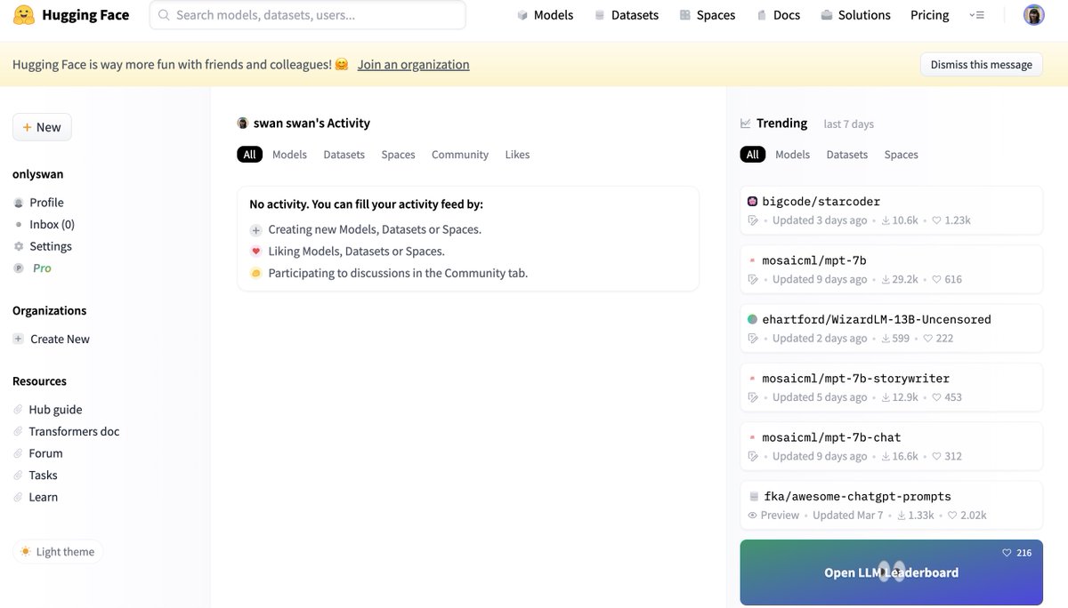This screenshot has width=1068, height=608.
Task: Click the Models cube icon in navbar
Action: 522,15
